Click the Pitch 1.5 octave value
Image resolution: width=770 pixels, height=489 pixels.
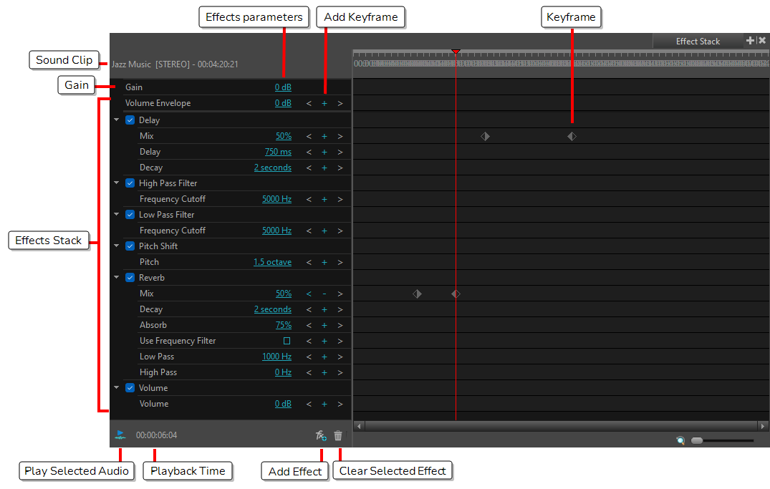(x=272, y=262)
